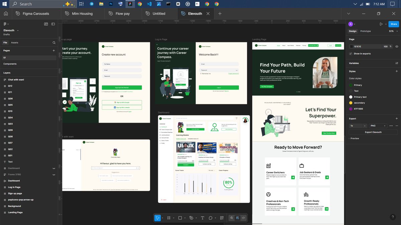Open Photoshop from the taskbar
This screenshot has height=225, width=401.
[x=111, y=4]
